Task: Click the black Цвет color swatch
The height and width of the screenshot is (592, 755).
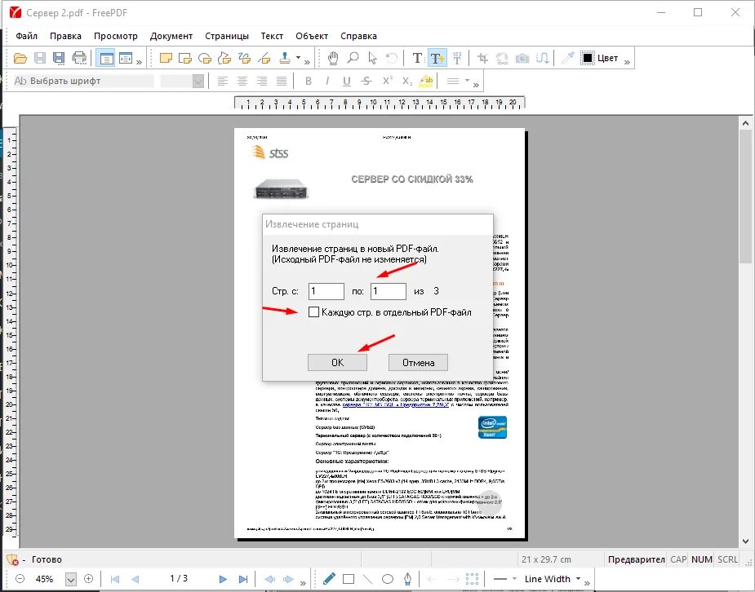Action: [588, 58]
